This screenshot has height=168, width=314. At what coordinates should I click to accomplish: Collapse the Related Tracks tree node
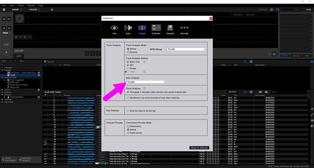pyautogui.click(x=2, y=77)
